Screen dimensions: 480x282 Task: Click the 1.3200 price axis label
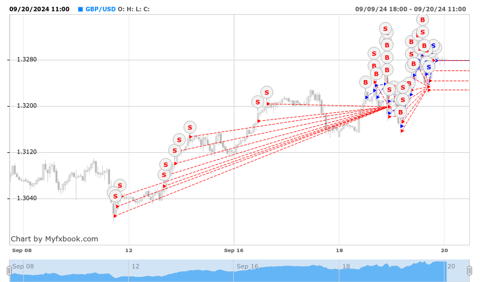click(27, 106)
